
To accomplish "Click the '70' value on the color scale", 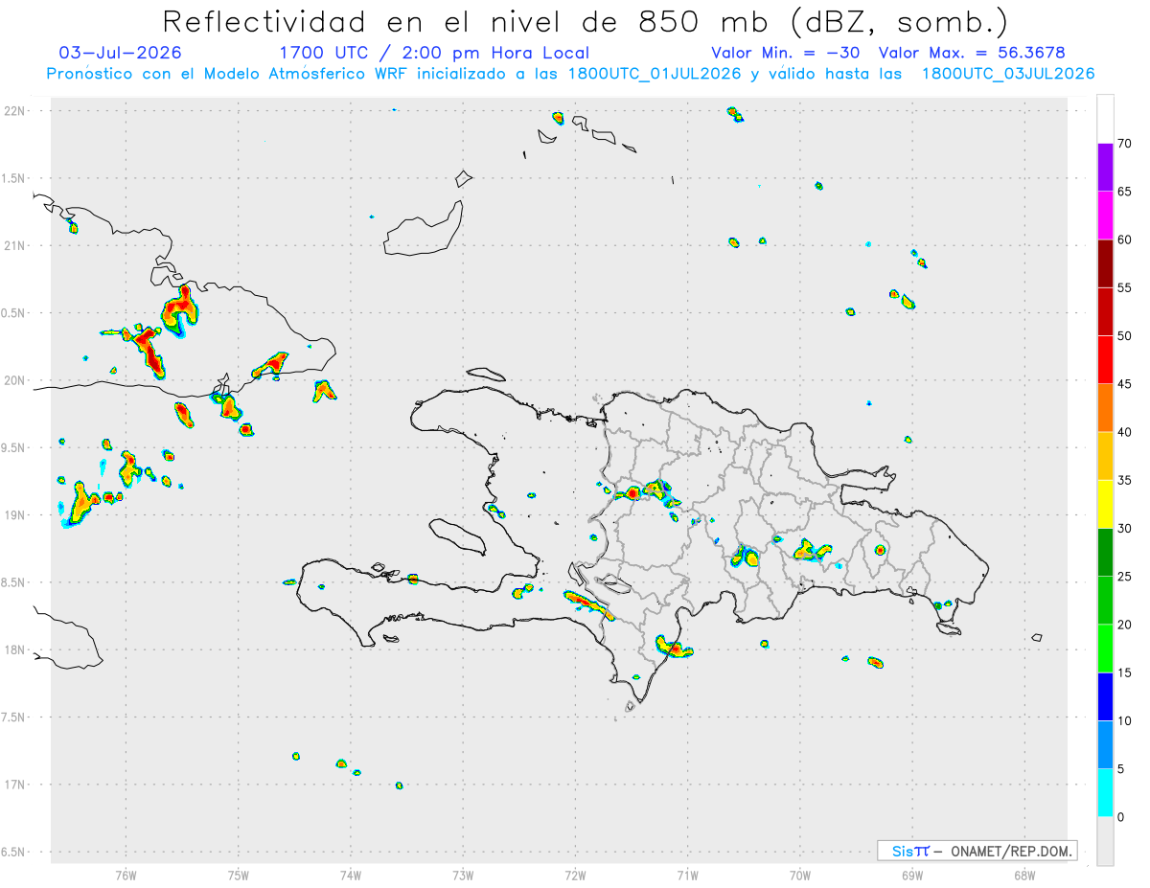I will [1125, 144].
